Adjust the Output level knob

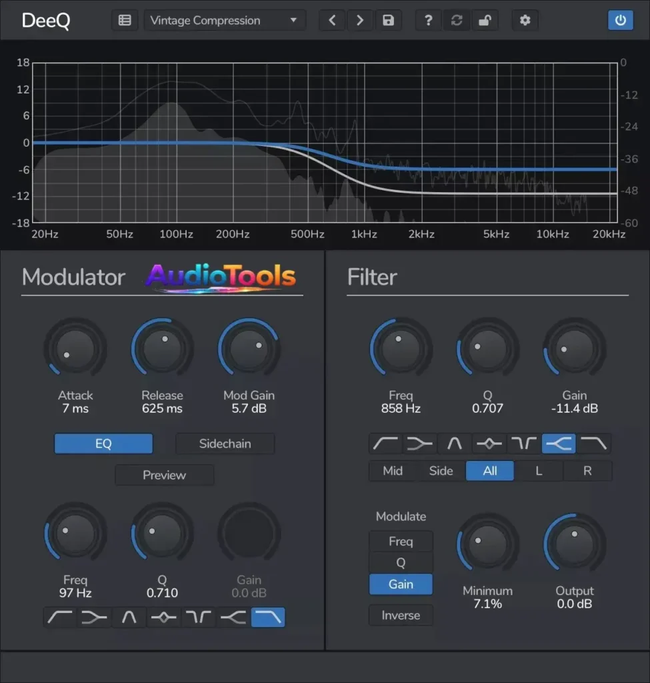pos(574,542)
